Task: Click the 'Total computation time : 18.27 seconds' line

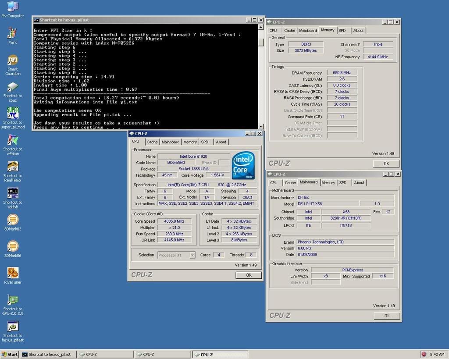Action: tap(106, 98)
